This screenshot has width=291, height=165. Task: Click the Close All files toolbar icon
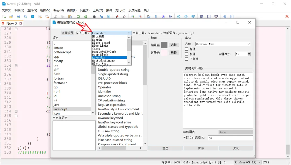tap(47, 16)
